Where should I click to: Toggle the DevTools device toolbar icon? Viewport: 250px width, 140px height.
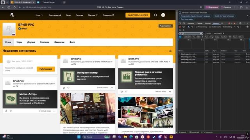pos(184,23)
